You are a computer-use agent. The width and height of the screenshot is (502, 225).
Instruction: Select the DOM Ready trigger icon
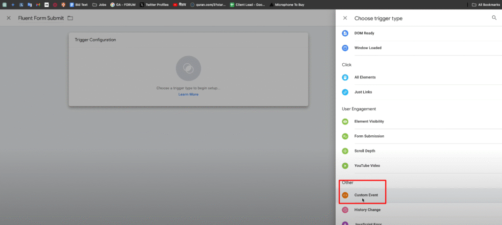click(x=345, y=33)
